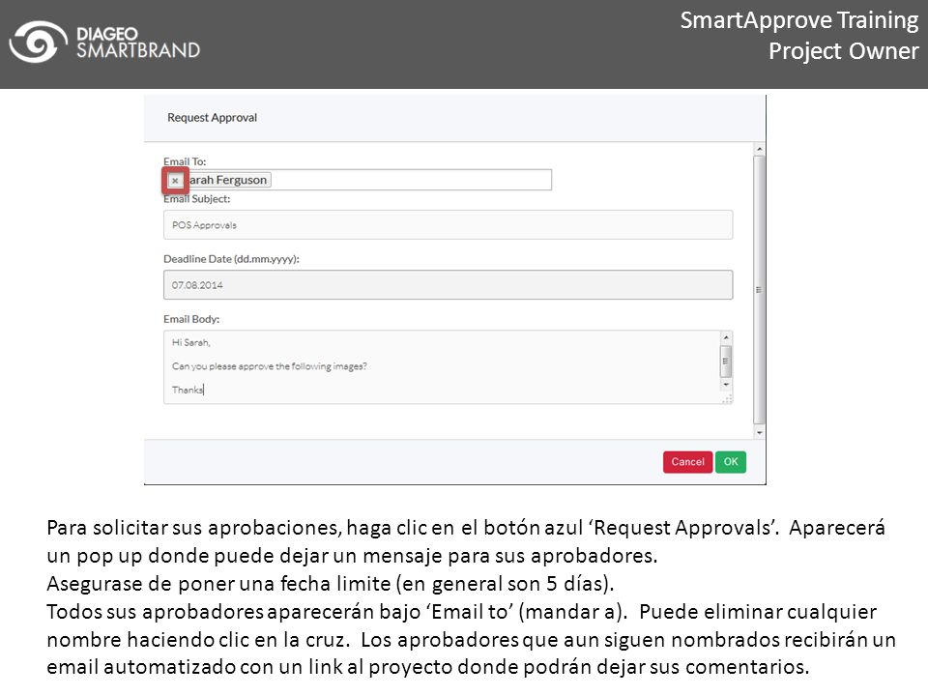Click the 'Hi Sarah,' line in body

tap(191, 342)
